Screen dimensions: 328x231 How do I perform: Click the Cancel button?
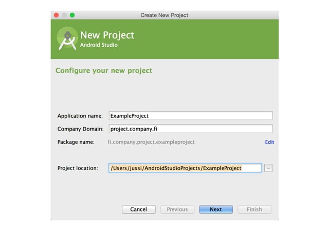click(139, 209)
